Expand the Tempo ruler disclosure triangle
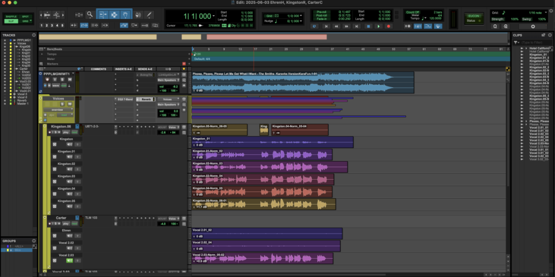The width and height of the screenshot is (555, 277). pos(43,54)
